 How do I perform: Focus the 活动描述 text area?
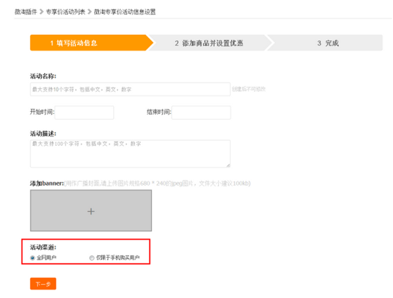click(130, 154)
